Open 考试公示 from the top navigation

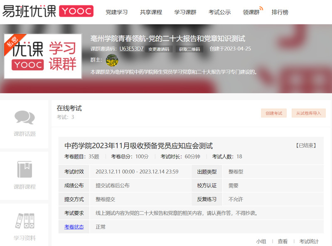coord(219,12)
